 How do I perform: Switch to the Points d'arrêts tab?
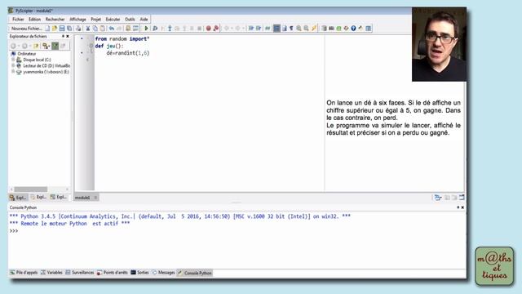pyautogui.click(x=113, y=273)
